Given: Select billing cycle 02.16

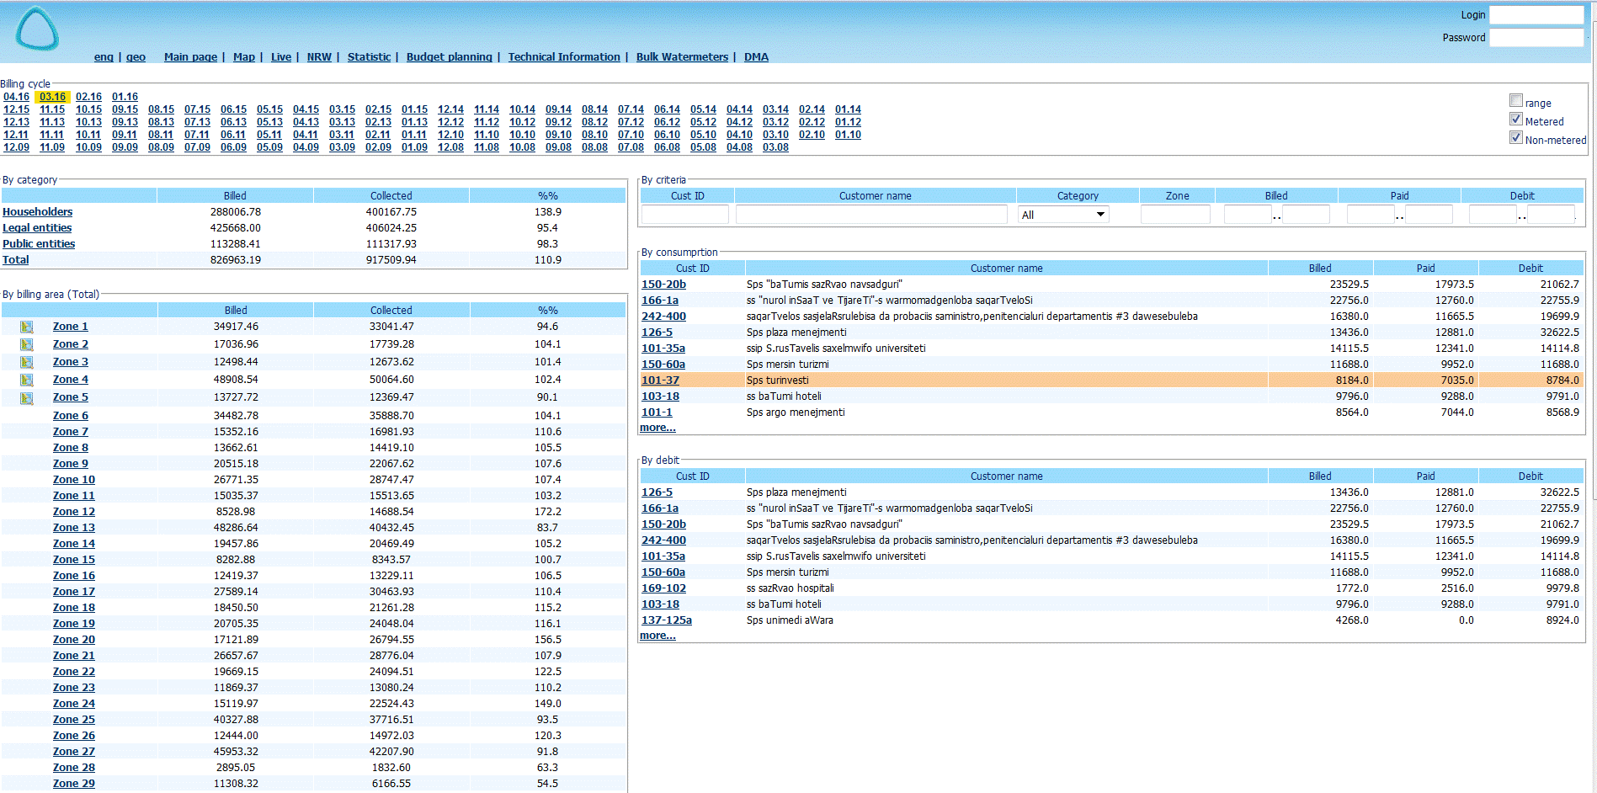Looking at the screenshot, I should click(x=88, y=97).
